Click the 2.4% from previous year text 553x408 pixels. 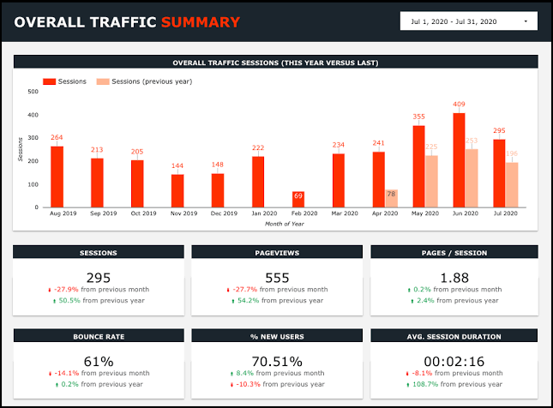click(458, 301)
